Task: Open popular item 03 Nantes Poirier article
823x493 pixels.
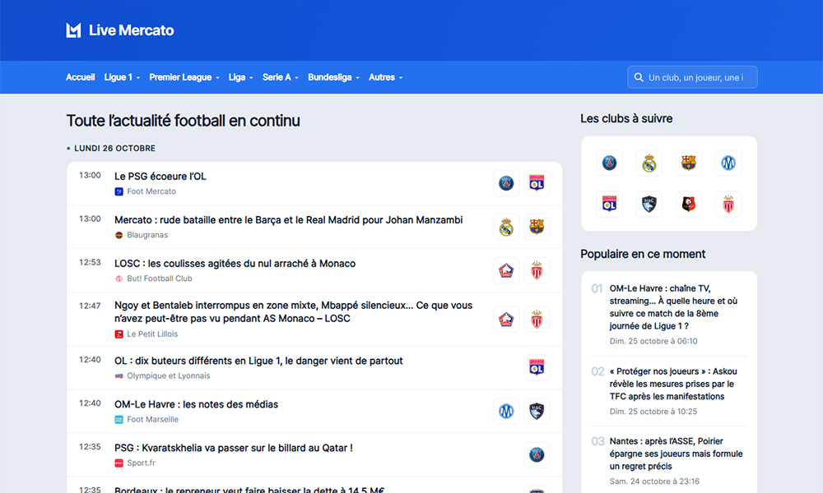Action: point(676,454)
